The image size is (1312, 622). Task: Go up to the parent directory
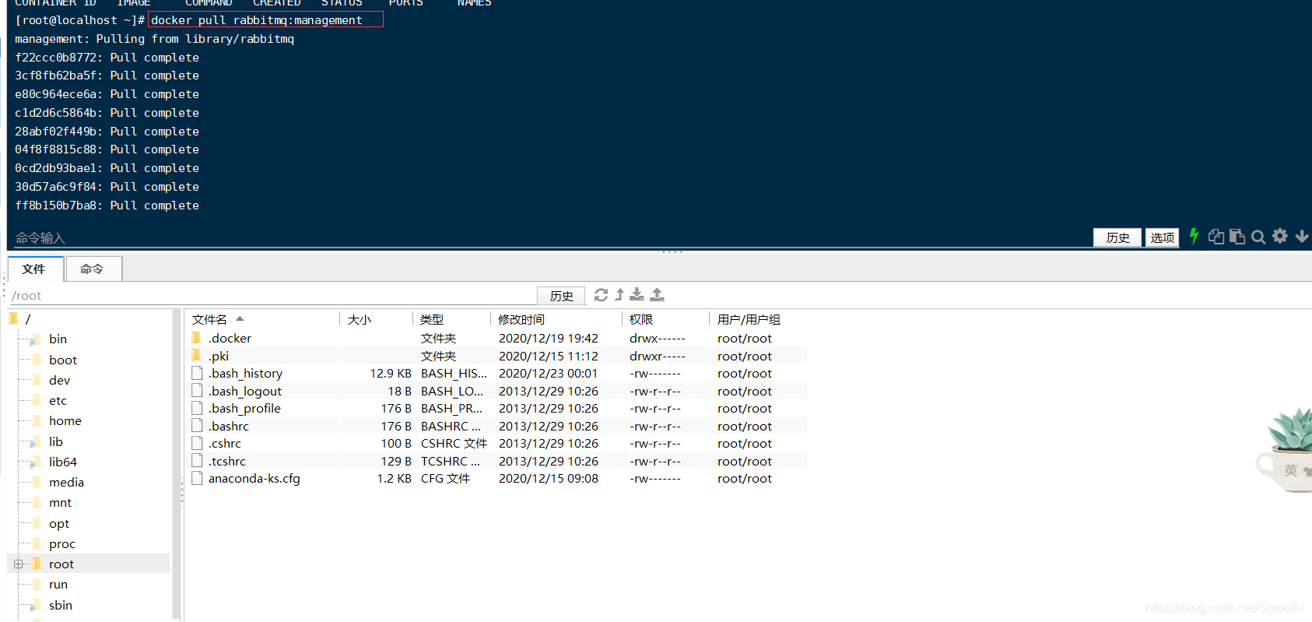619,295
